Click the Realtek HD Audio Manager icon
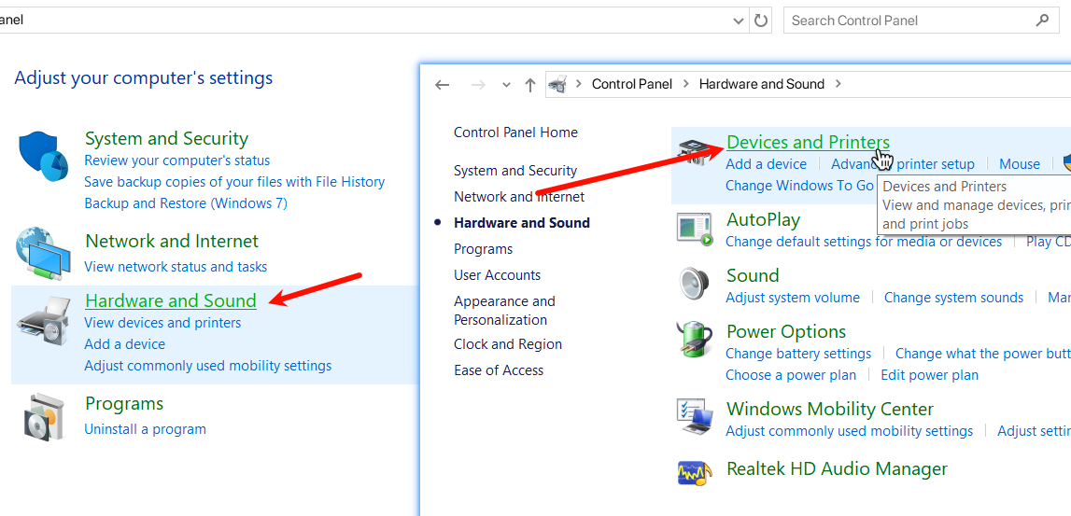This screenshot has height=516, width=1071. [x=695, y=470]
